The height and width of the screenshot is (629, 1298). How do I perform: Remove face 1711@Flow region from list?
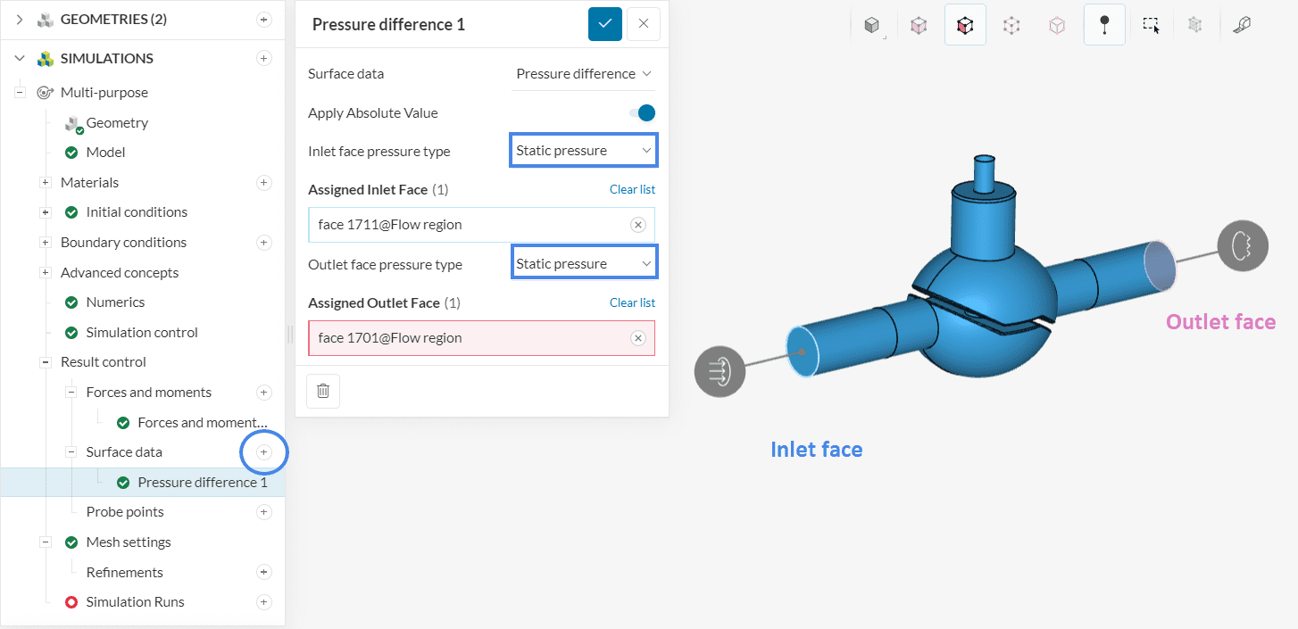637,225
